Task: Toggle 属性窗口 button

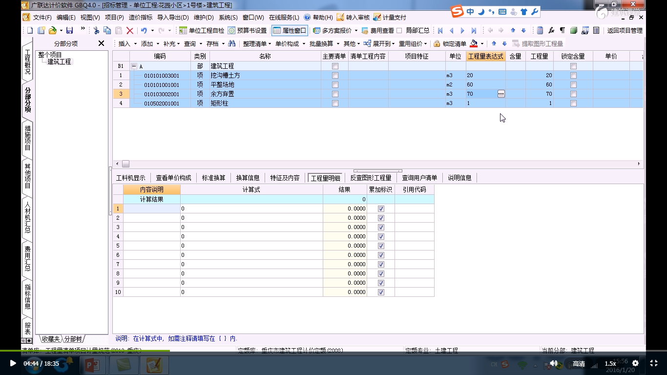Action: tap(290, 30)
